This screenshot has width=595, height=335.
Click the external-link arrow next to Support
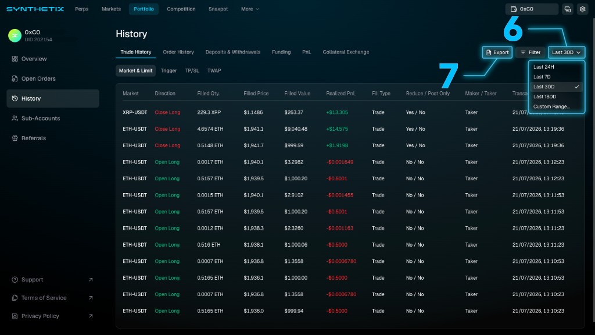pyautogui.click(x=91, y=280)
